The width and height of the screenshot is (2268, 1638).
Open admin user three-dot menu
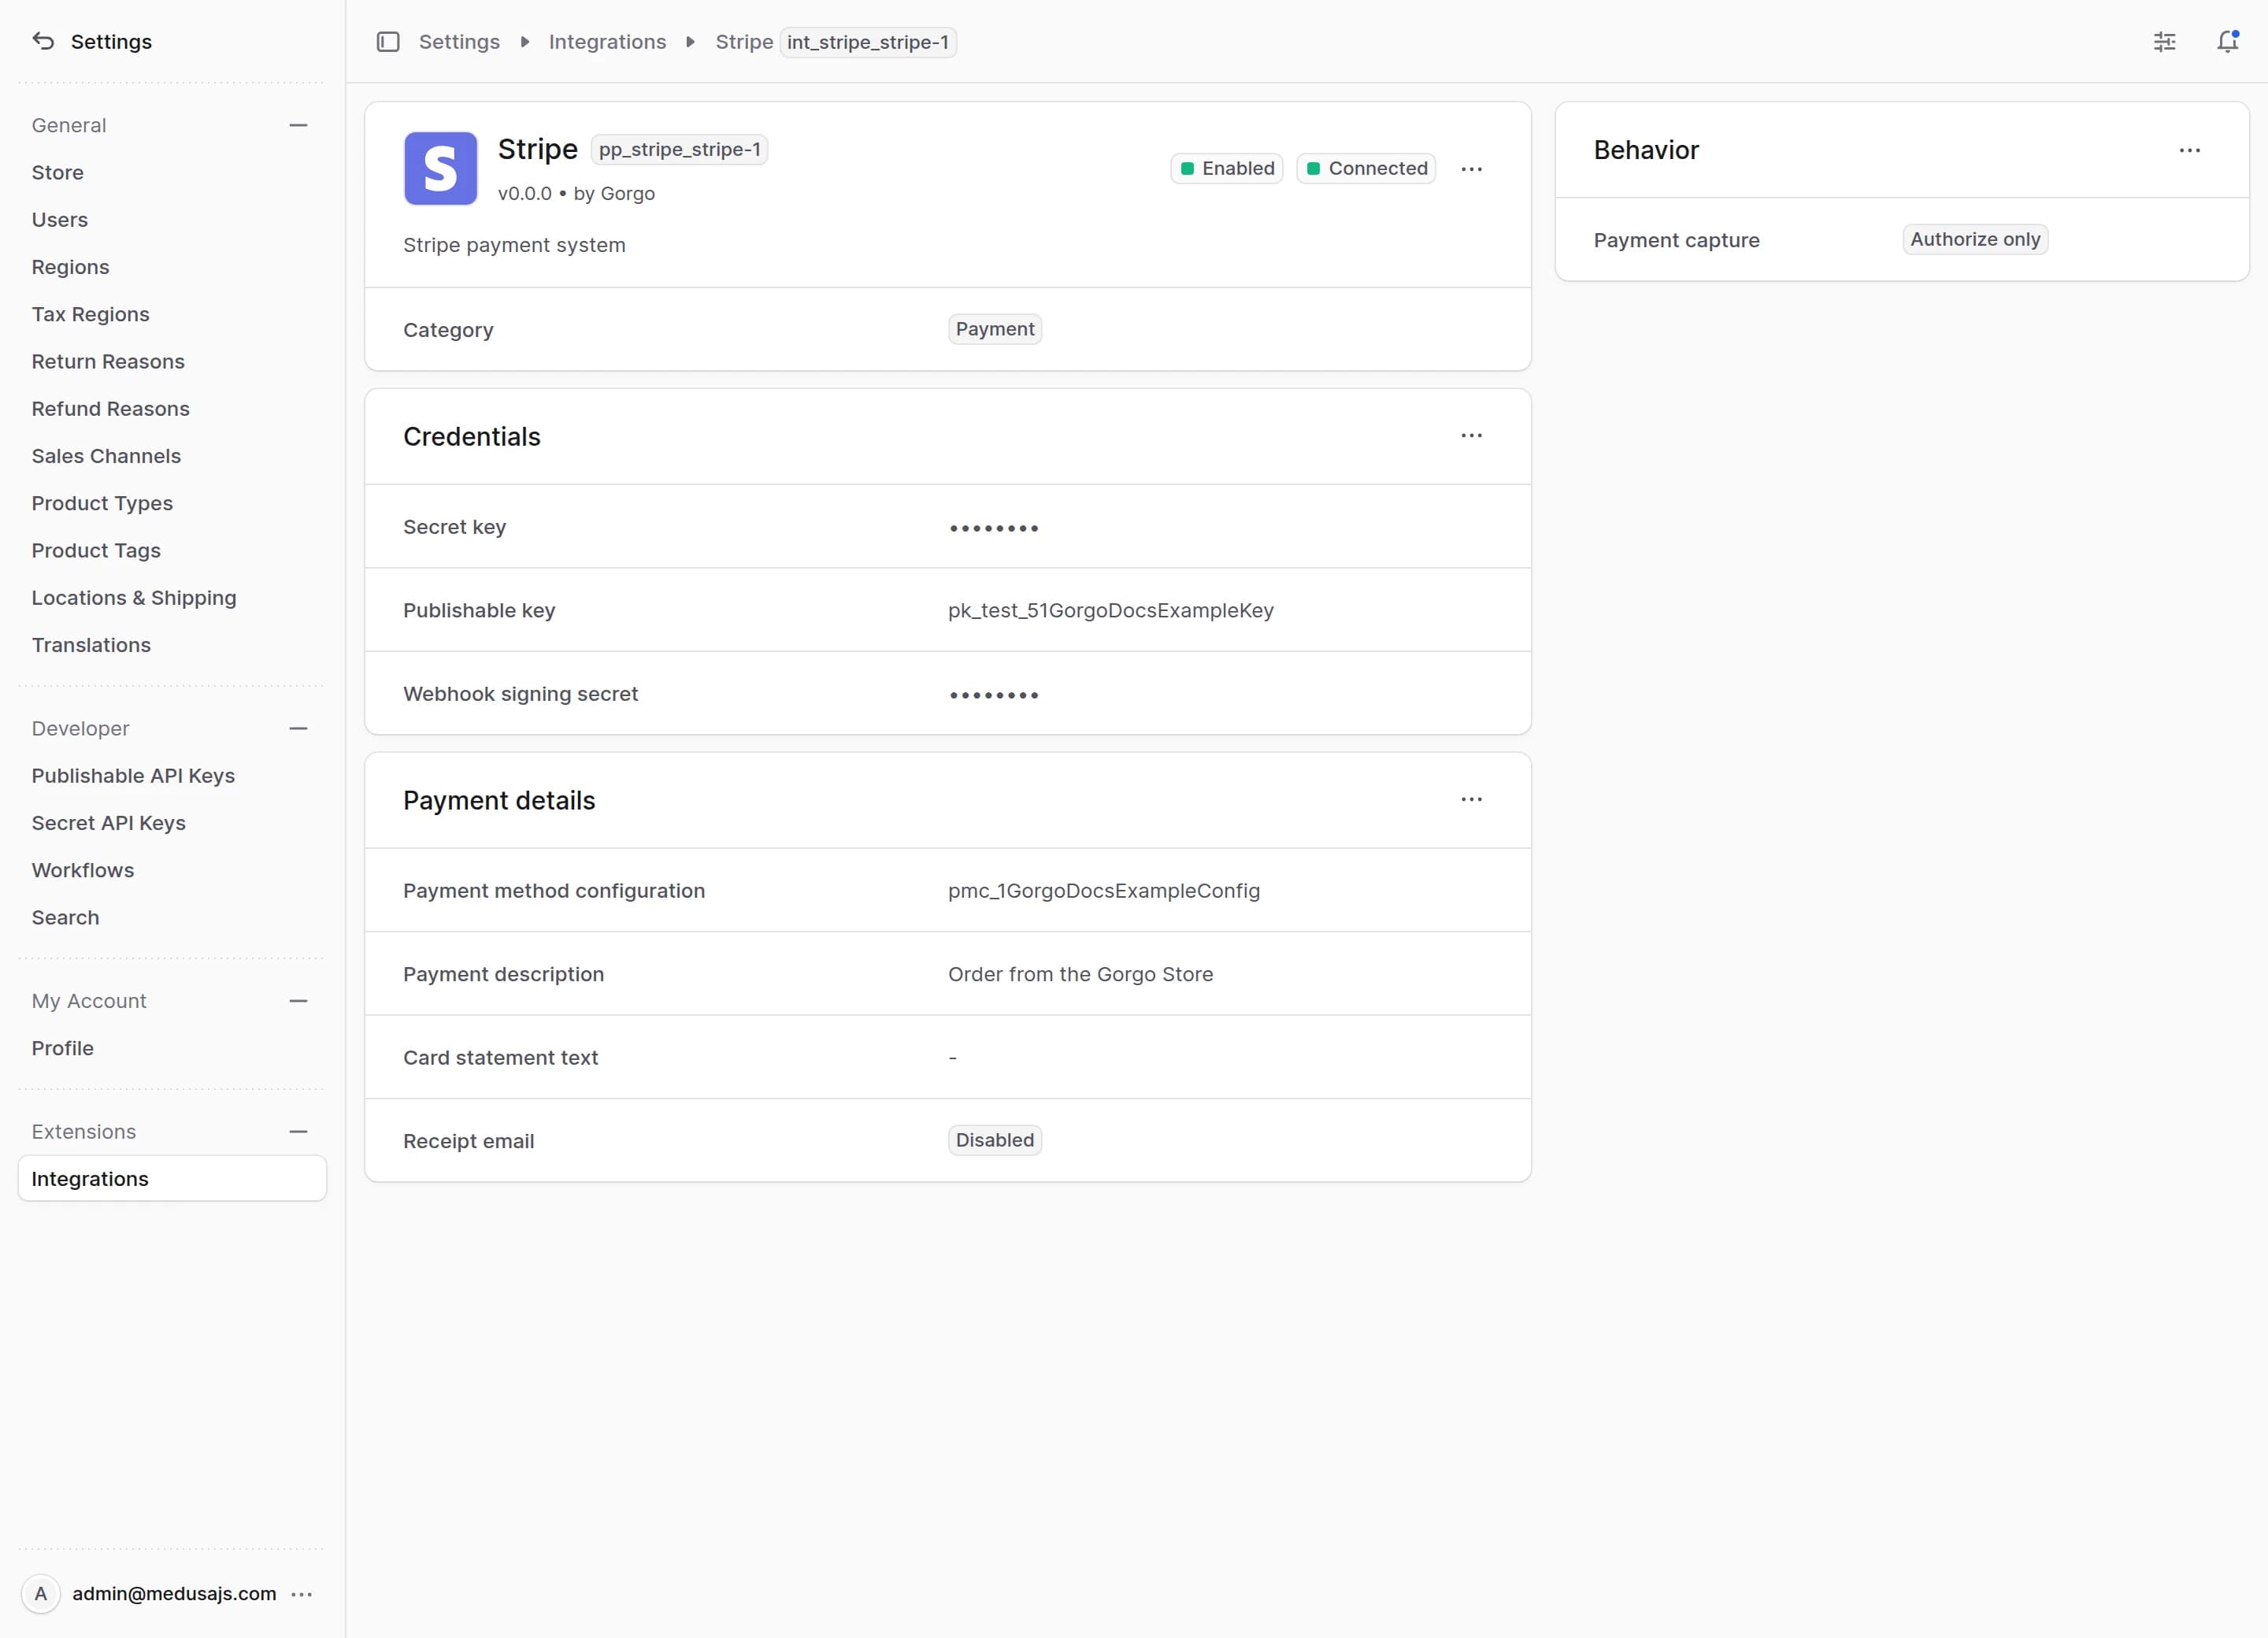click(302, 1594)
